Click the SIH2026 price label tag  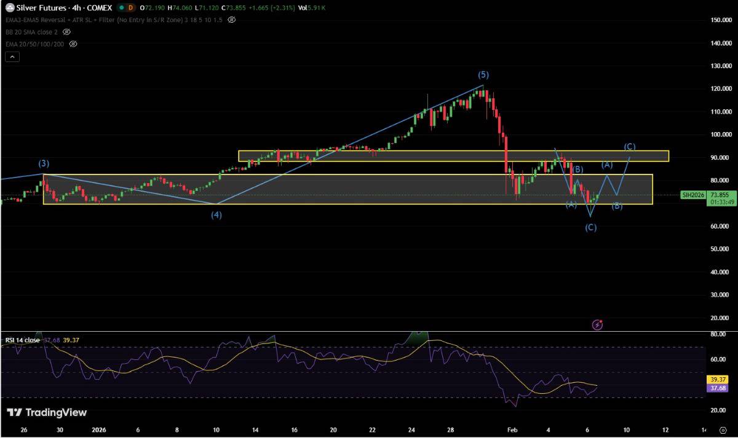[x=691, y=195]
